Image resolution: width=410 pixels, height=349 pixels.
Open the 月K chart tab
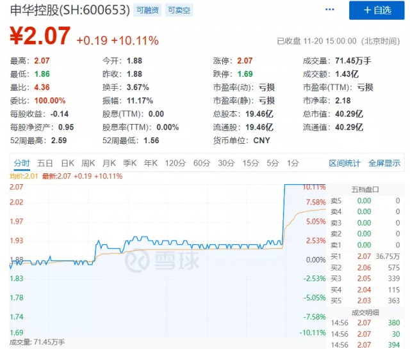coord(109,163)
